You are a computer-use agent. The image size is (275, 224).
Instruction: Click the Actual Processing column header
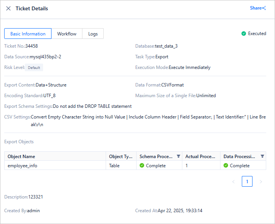tap(201, 157)
